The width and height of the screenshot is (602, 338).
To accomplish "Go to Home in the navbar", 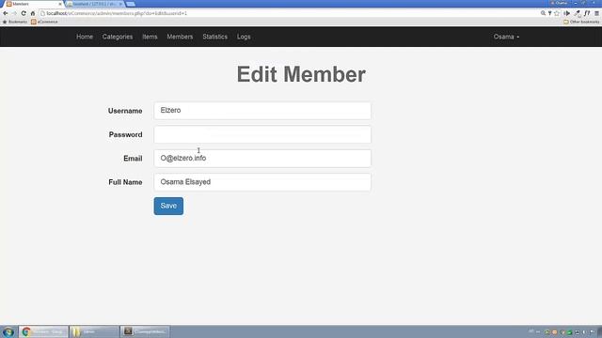I will [85, 37].
